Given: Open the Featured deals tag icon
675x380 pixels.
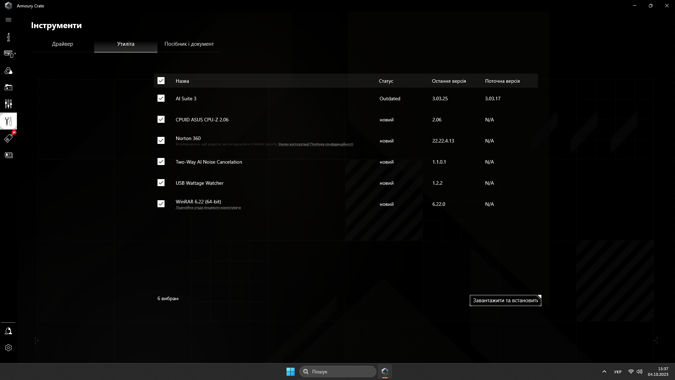Looking at the screenshot, I should coord(8,138).
